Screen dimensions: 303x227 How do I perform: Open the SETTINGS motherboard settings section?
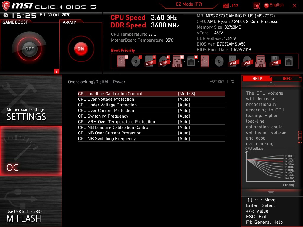point(31,100)
